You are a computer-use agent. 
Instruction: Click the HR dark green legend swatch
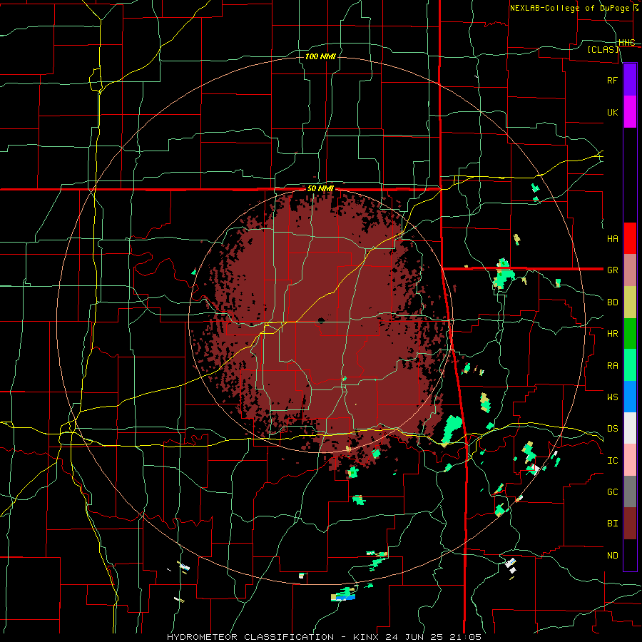630,334
